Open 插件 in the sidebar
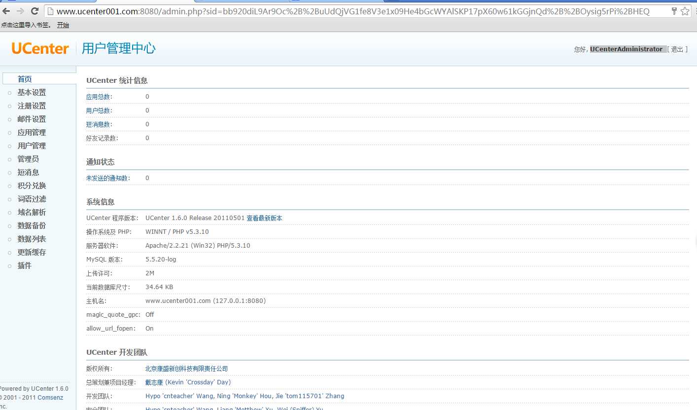 (x=25, y=265)
